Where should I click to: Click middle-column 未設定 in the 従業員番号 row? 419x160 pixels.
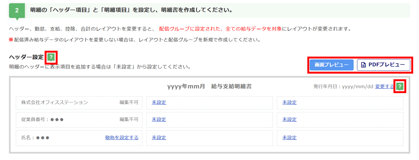pos(159,119)
